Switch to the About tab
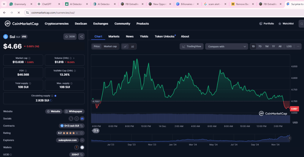 (x=185, y=37)
